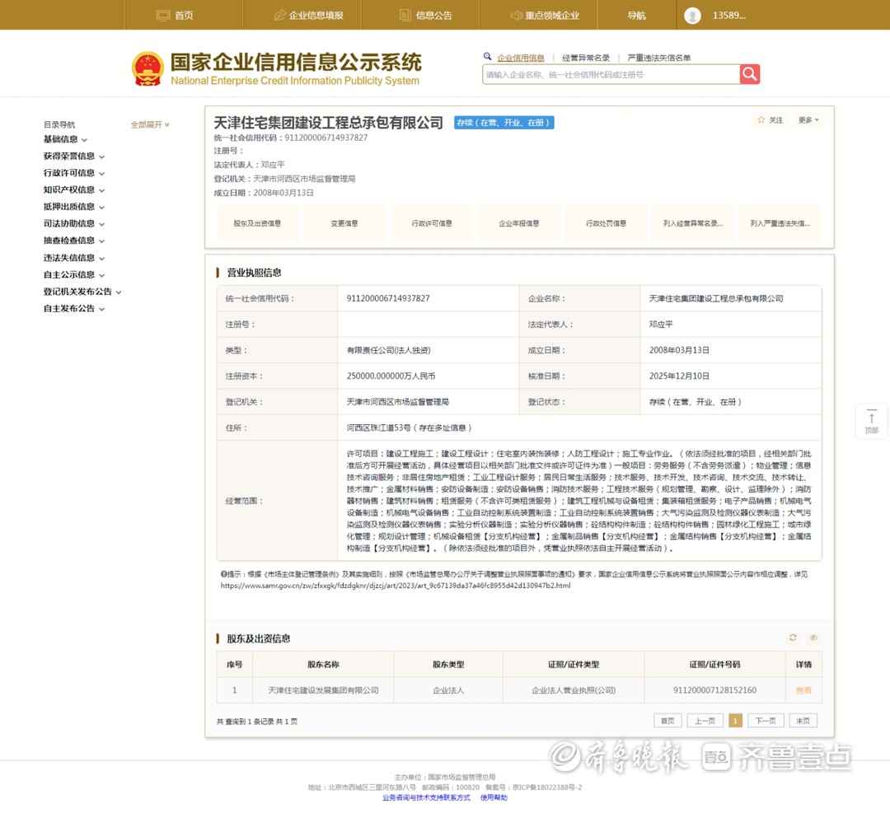Image resolution: width=890 pixels, height=813 pixels.
Task: Click the red search magnifier button
Action: pyautogui.click(x=750, y=74)
